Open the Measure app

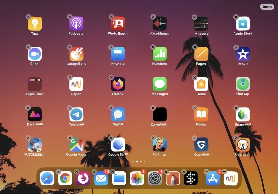coord(201,23)
